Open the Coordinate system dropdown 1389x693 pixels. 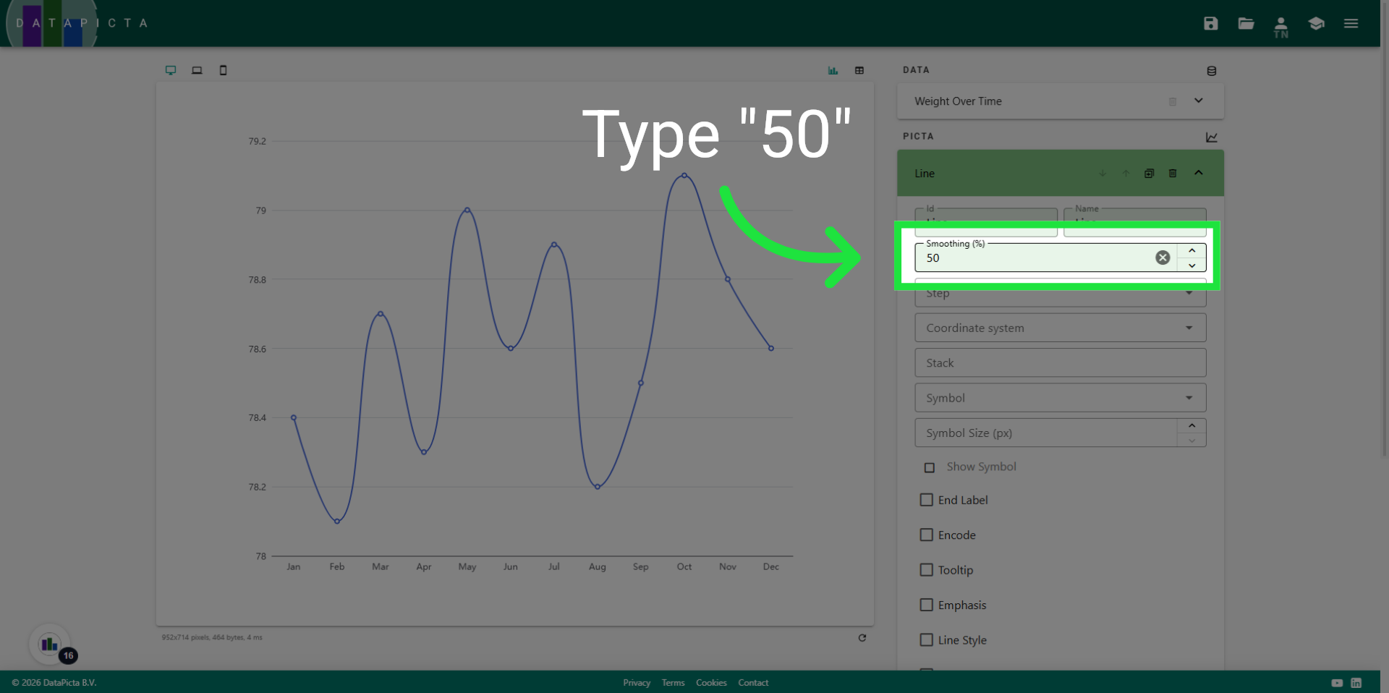1059,328
